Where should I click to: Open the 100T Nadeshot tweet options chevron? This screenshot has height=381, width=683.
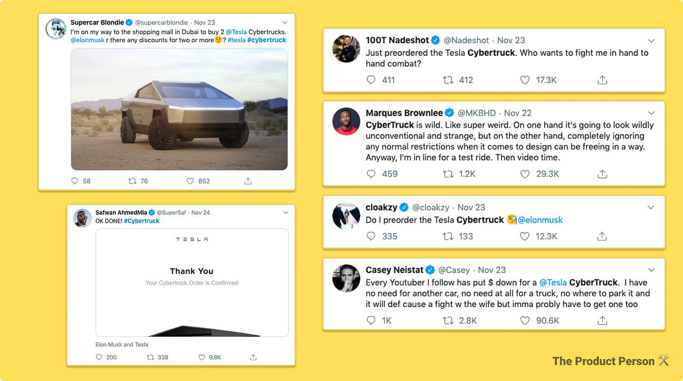click(651, 41)
